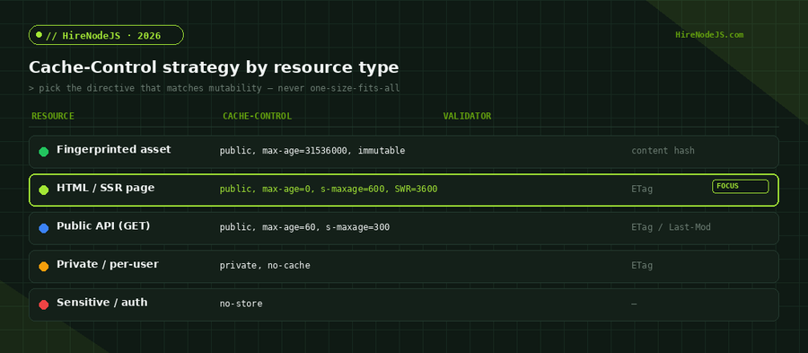Click 'public, max-age=31536000, immutable' directive
808x353 pixels.
[312, 151]
